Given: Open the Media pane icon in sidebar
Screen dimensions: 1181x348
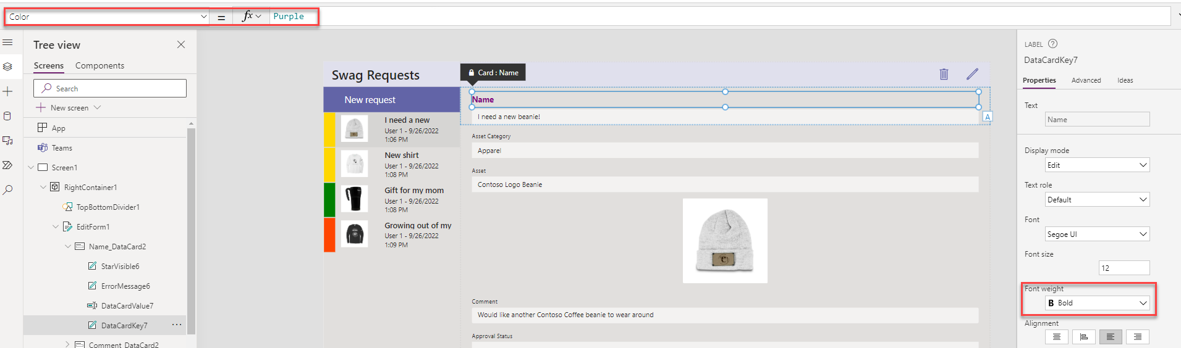Looking at the screenshot, I should click(x=8, y=141).
